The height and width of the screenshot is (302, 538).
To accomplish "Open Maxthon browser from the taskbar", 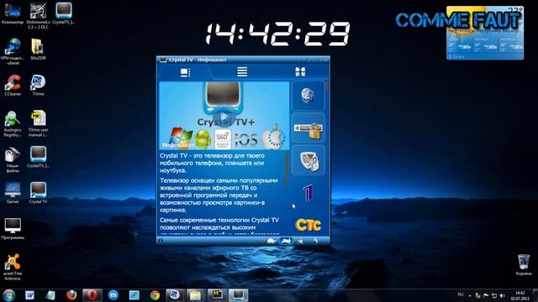I will click(113, 295).
